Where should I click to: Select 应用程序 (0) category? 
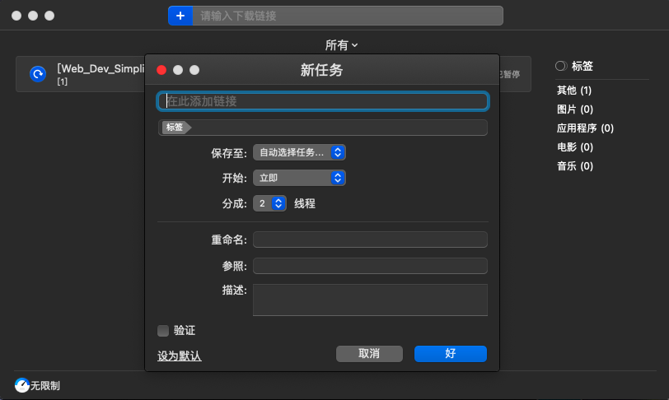tap(585, 128)
